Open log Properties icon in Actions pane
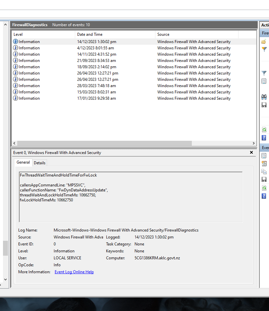This screenshot has width=269, height=311. pos(264,81)
